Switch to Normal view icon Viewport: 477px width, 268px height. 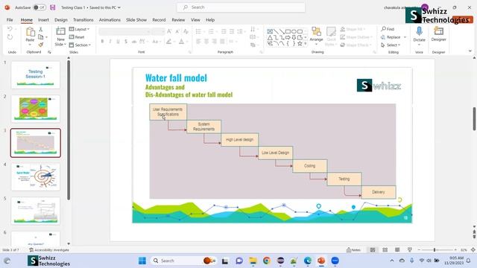click(373, 250)
